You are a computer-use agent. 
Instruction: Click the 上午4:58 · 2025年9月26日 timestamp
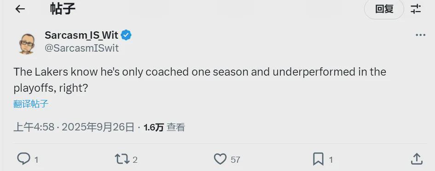[74, 127]
